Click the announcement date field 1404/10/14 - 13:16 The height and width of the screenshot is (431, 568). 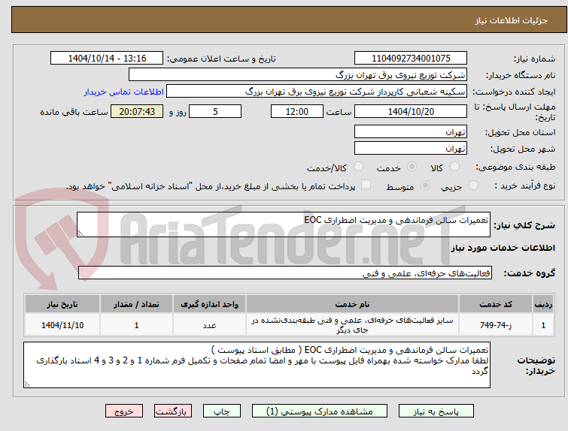(x=107, y=59)
